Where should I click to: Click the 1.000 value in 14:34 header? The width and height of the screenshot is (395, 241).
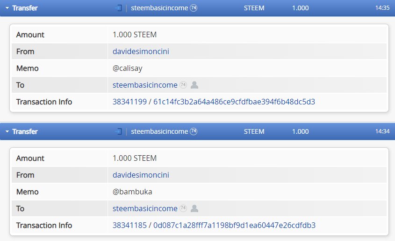coord(300,131)
